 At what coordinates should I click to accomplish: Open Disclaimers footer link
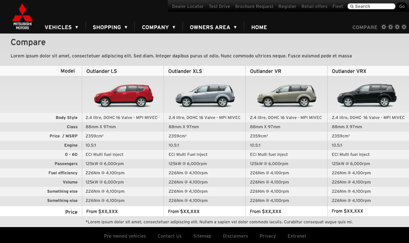[235, 236]
